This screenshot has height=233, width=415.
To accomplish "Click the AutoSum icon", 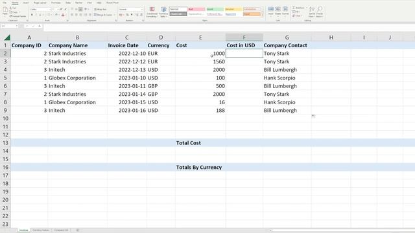I will 294,8.
